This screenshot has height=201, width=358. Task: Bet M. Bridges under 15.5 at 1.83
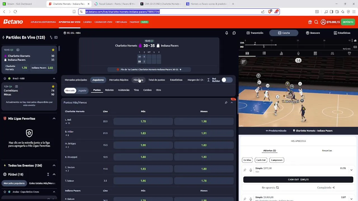click(204, 145)
